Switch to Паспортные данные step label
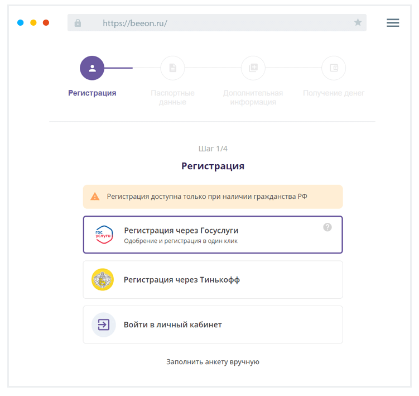The width and height of the screenshot is (419, 396). (172, 98)
